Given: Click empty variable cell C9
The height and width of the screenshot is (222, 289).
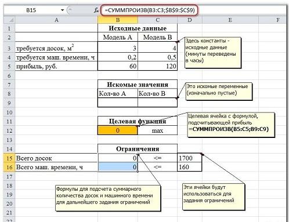Looking at the screenshot, I should click(157, 103).
